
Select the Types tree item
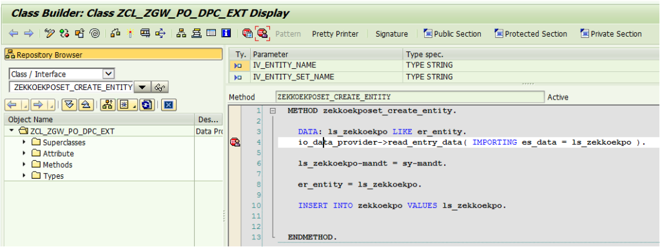pyautogui.click(x=53, y=176)
